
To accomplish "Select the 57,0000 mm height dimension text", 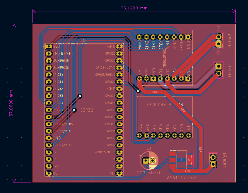I will click(11, 103).
